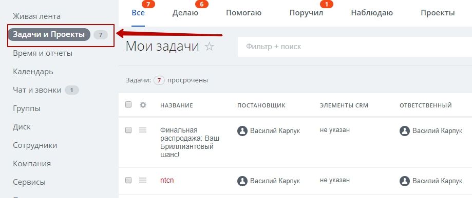This screenshot has height=198, width=472.
Task: Click Постановщик avatar in ntcn row
Action: pyautogui.click(x=242, y=181)
